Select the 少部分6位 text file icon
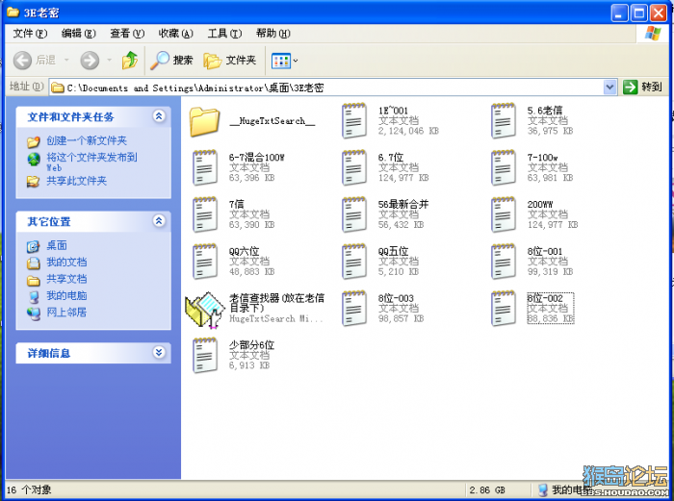Viewport: 674px width, 501px height. [205, 355]
